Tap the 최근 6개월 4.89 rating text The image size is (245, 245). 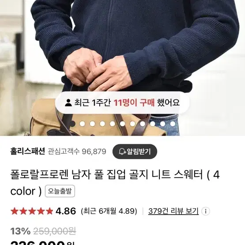tap(109, 211)
